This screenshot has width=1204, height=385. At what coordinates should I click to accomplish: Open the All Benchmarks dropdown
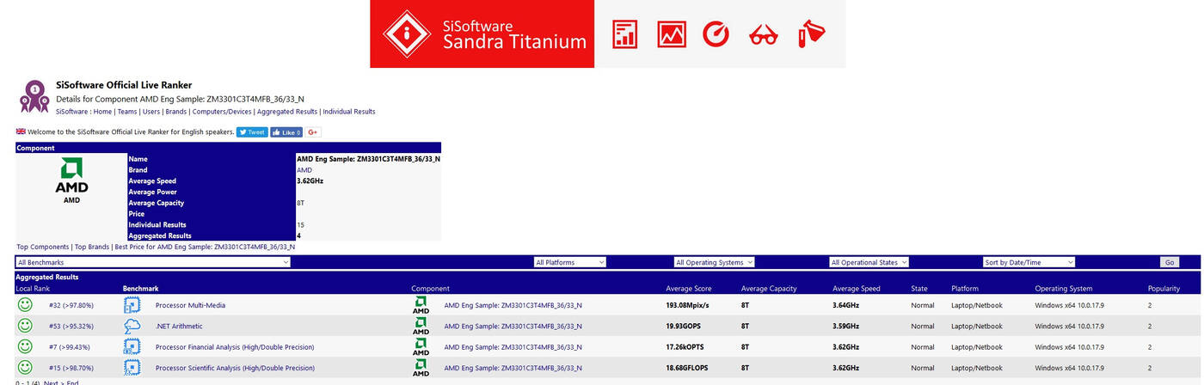click(x=153, y=262)
